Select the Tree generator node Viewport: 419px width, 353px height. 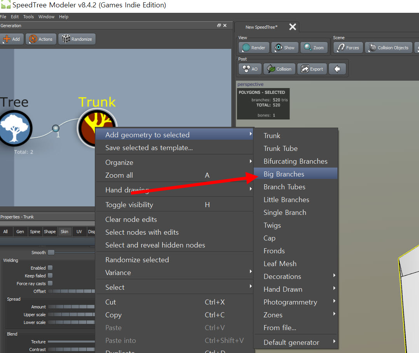coord(15,128)
